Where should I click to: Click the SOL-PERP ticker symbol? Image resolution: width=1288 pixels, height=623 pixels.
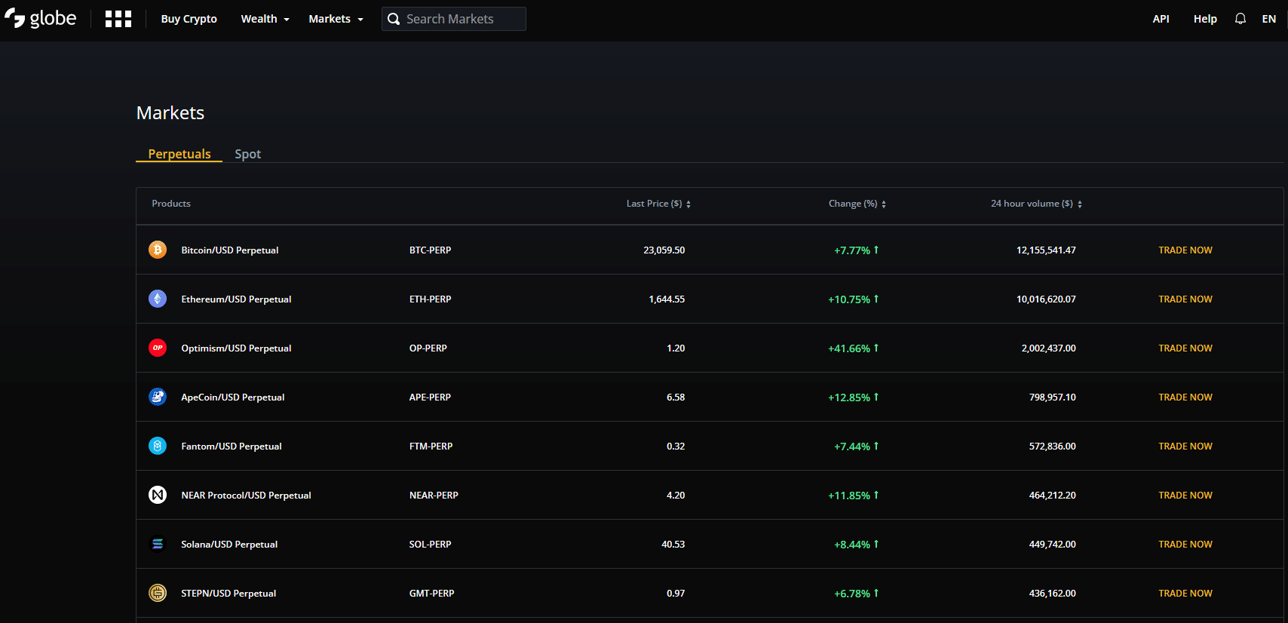pos(430,544)
